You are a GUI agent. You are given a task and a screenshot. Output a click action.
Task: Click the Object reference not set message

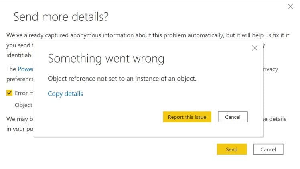[x=122, y=79]
